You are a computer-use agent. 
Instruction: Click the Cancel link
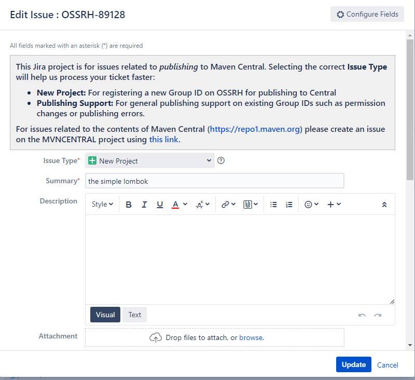pos(388,365)
